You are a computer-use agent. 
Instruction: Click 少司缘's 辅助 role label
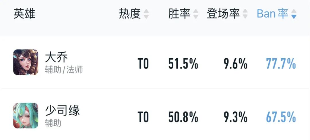tap(53, 123)
